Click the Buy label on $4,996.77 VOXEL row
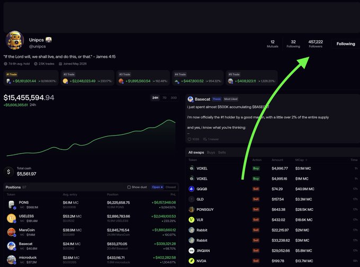This screenshot has height=267, width=360. (256, 168)
